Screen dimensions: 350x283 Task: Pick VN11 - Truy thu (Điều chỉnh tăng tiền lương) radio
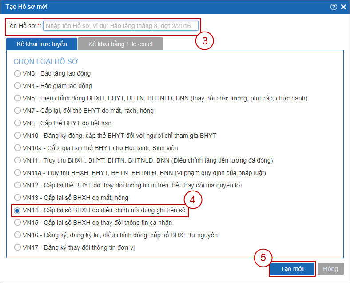click(x=17, y=160)
